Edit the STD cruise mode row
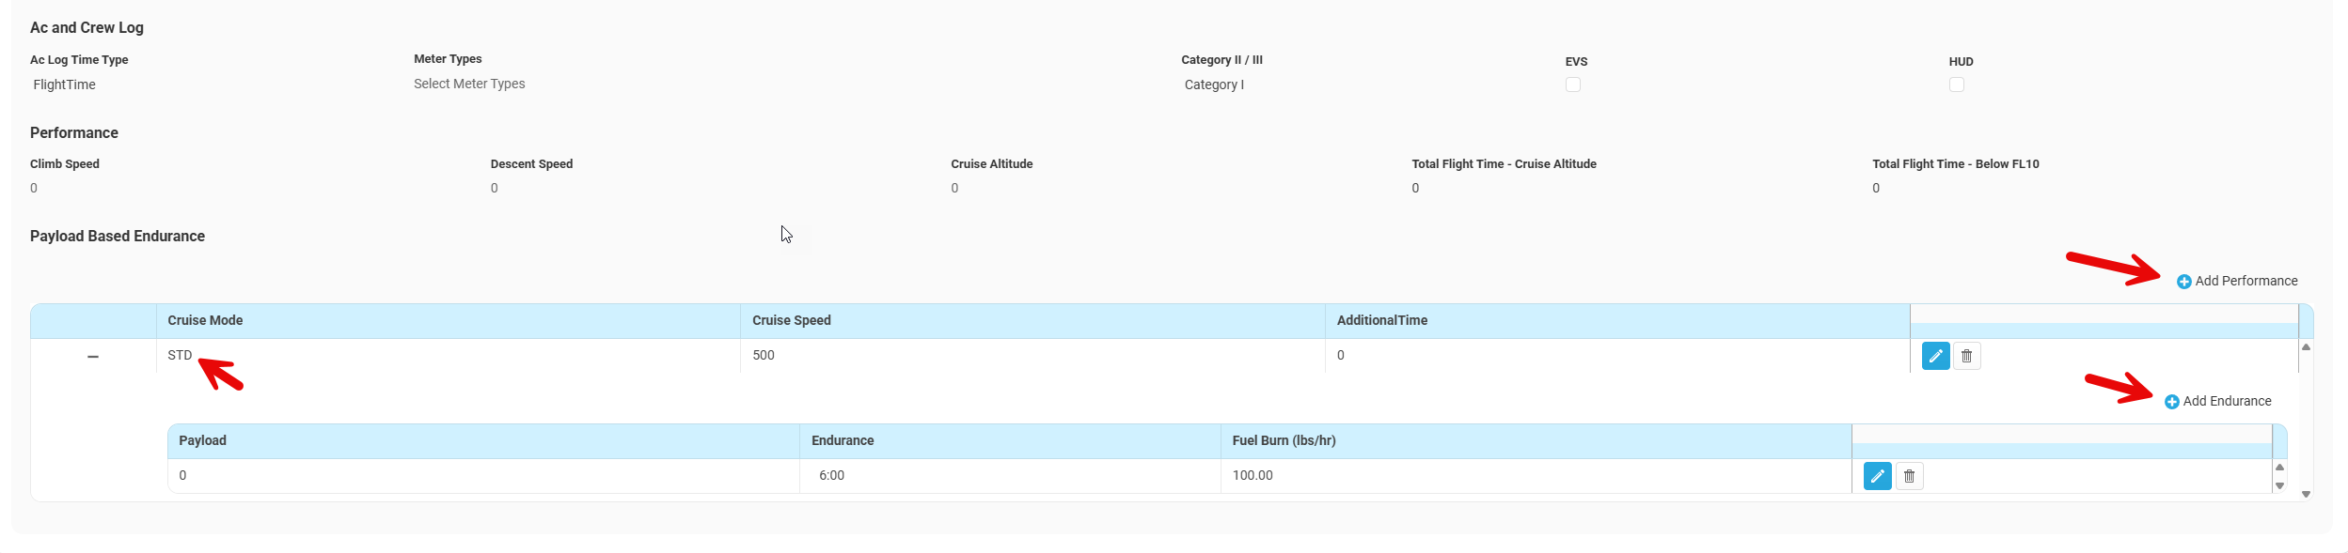Viewport: 2348px width, 553px height. click(1935, 357)
